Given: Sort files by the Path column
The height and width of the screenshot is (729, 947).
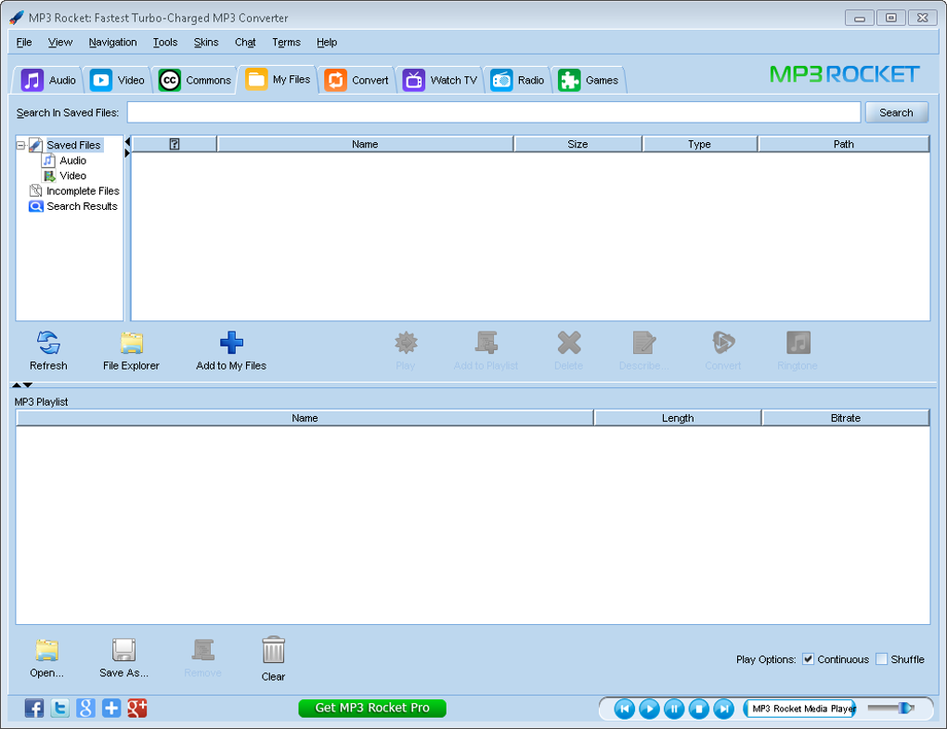Looking at the screenshot, I should [x=844, y=144].
